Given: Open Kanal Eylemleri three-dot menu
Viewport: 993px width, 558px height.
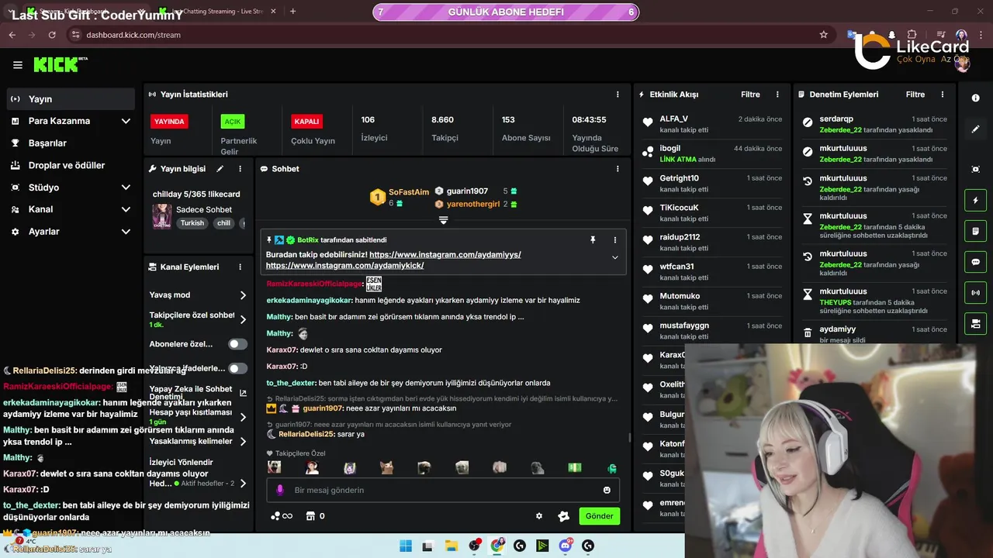Looking at the screenshot, I should [x=240, y=267].
